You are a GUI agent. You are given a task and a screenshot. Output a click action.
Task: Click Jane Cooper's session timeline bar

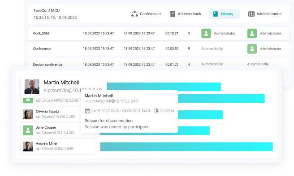[x=194, y=130]
